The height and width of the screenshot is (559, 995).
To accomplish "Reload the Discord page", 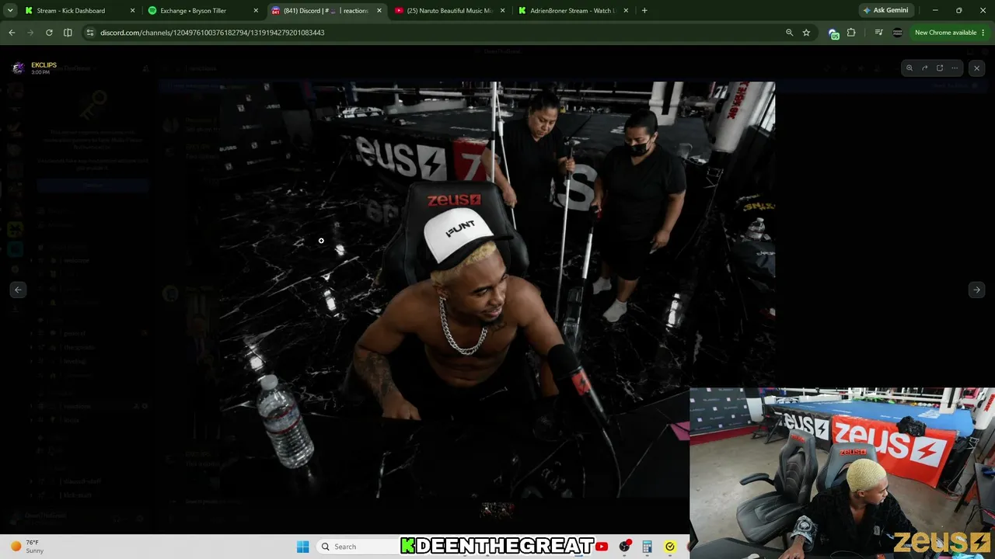I will click(x=49, y=33).
